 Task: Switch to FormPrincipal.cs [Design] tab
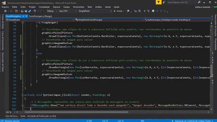[x=40, y=16]
